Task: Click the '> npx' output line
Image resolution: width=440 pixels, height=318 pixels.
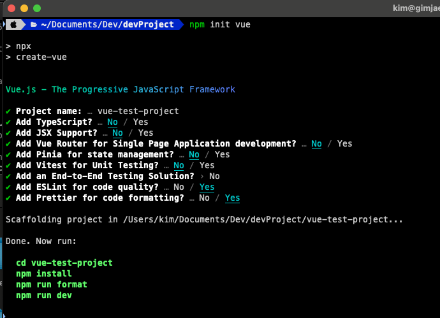Action: (x=18, y=47)
